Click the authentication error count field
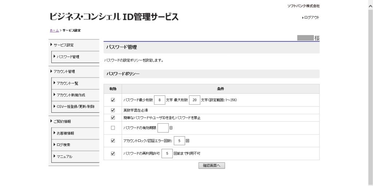 pos(179,141)
